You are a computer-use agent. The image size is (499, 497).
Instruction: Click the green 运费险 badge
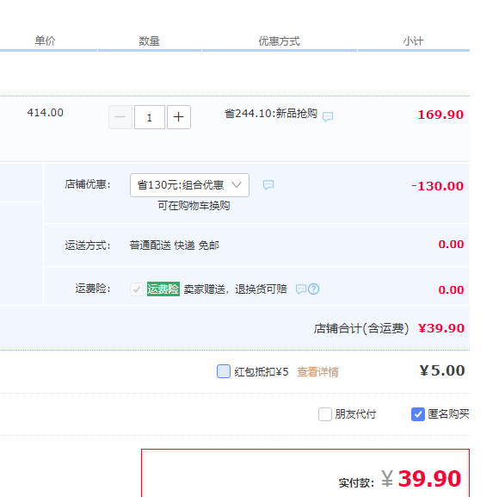[163, 289]
